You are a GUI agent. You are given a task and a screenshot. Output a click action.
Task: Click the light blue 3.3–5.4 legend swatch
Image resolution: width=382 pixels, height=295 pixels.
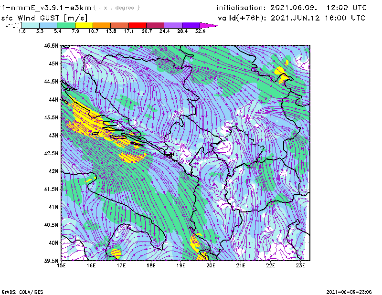pos(48,25)
